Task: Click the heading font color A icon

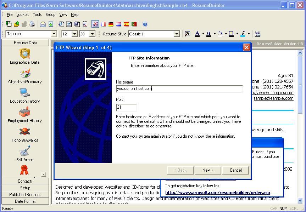Action: tap(197, 34)
